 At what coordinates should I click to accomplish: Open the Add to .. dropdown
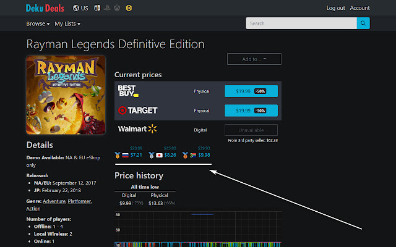coord(254,59)
